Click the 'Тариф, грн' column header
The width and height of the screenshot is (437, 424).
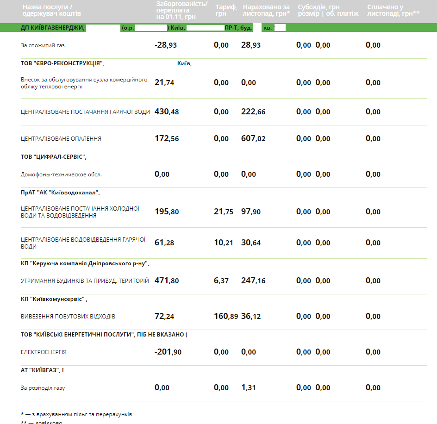click(226, 10)
